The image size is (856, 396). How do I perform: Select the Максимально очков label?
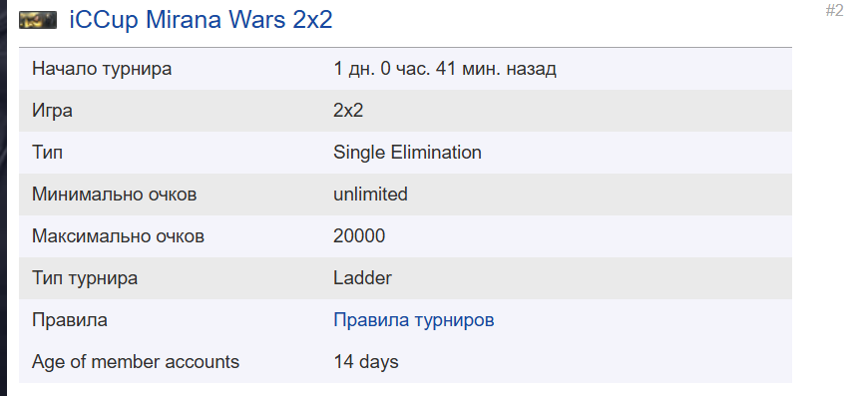pyautogui.click(x=118, y=236)
